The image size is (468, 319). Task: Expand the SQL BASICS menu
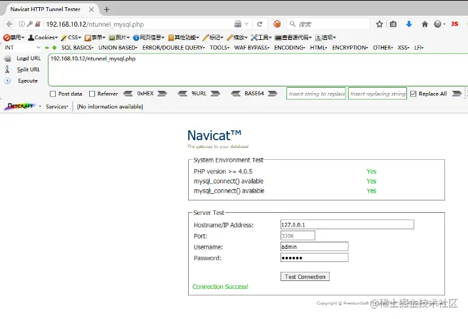(77, 48)
